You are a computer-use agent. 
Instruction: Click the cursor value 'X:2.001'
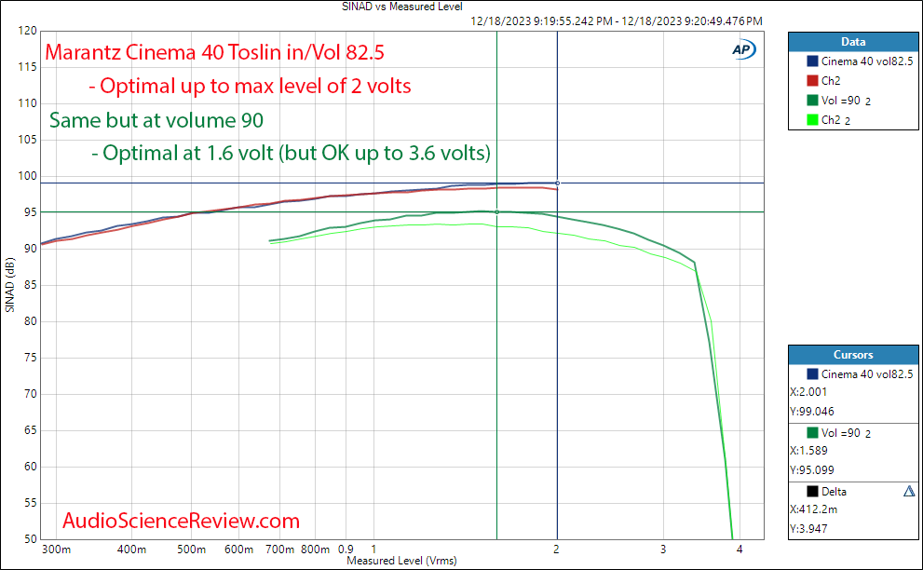(x=808, y=391)
